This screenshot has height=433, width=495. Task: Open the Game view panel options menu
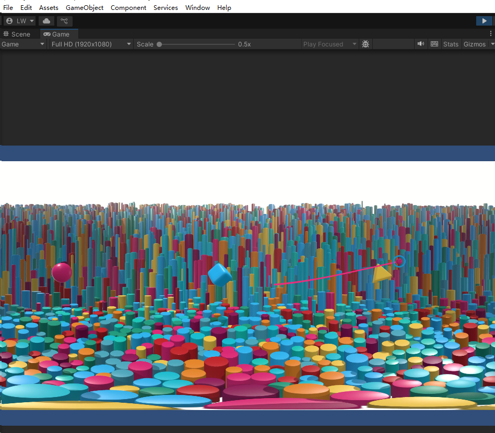tap(490, 33)
